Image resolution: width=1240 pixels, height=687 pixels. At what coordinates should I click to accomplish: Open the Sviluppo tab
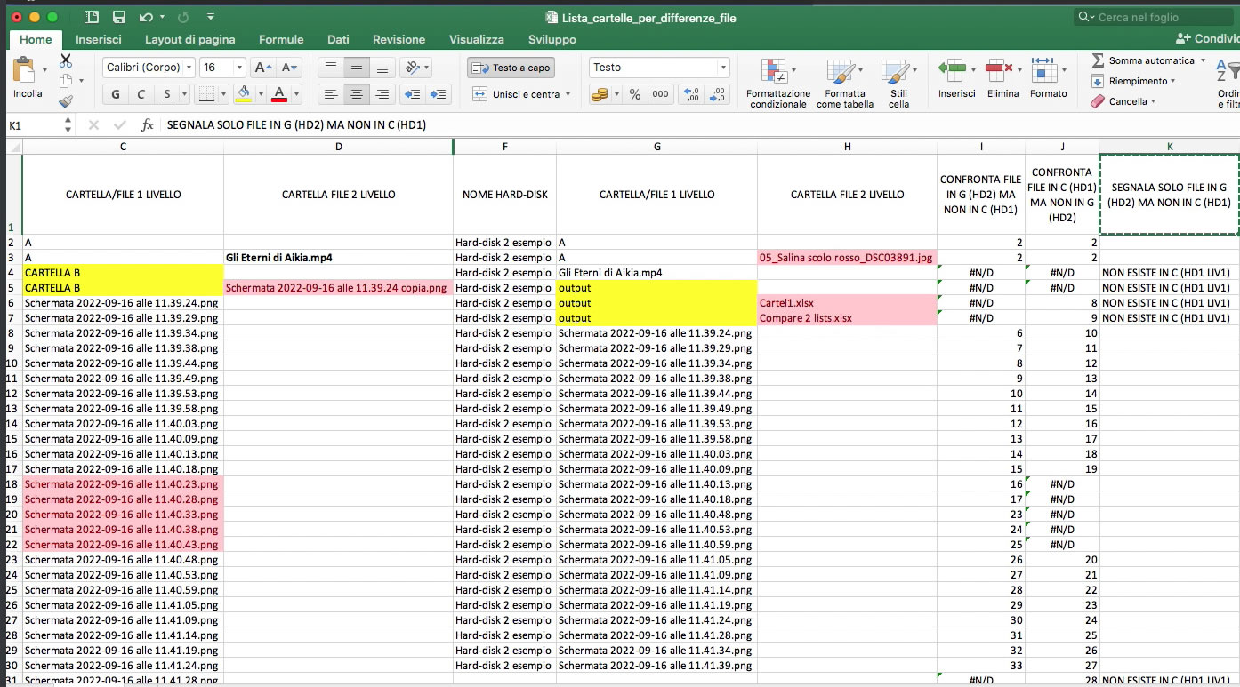pos(552,39)
